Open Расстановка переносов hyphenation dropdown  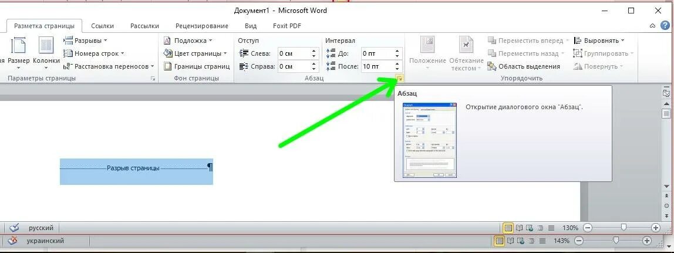(109, 66)
